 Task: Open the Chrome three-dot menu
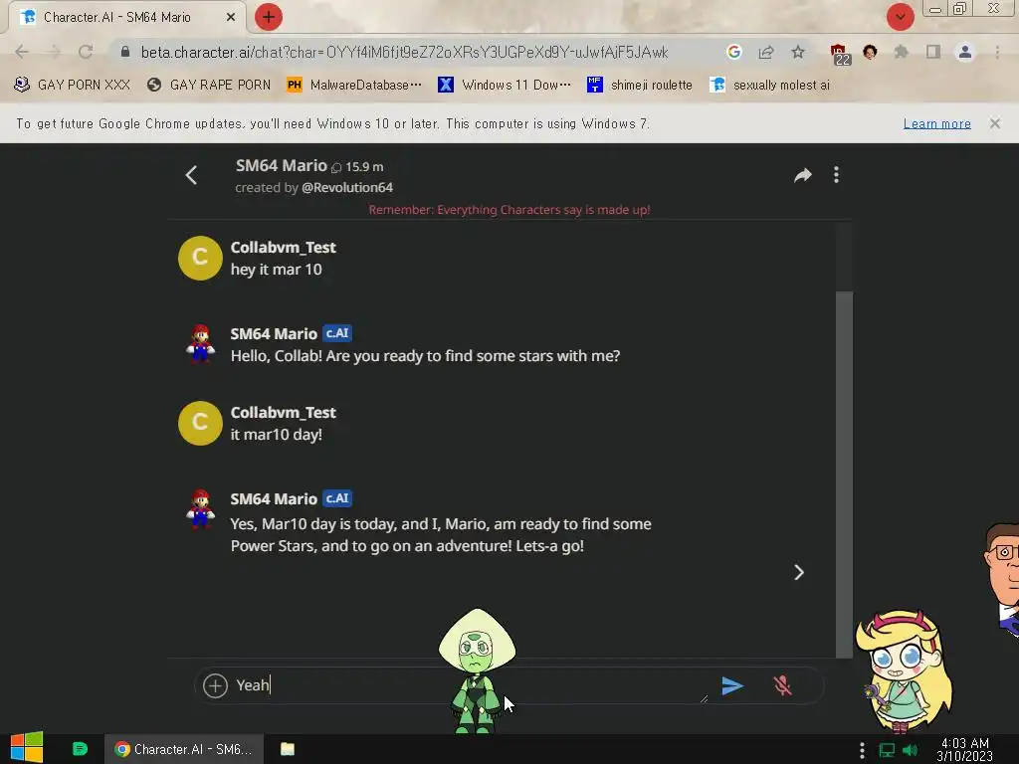(x=997, y=52)
